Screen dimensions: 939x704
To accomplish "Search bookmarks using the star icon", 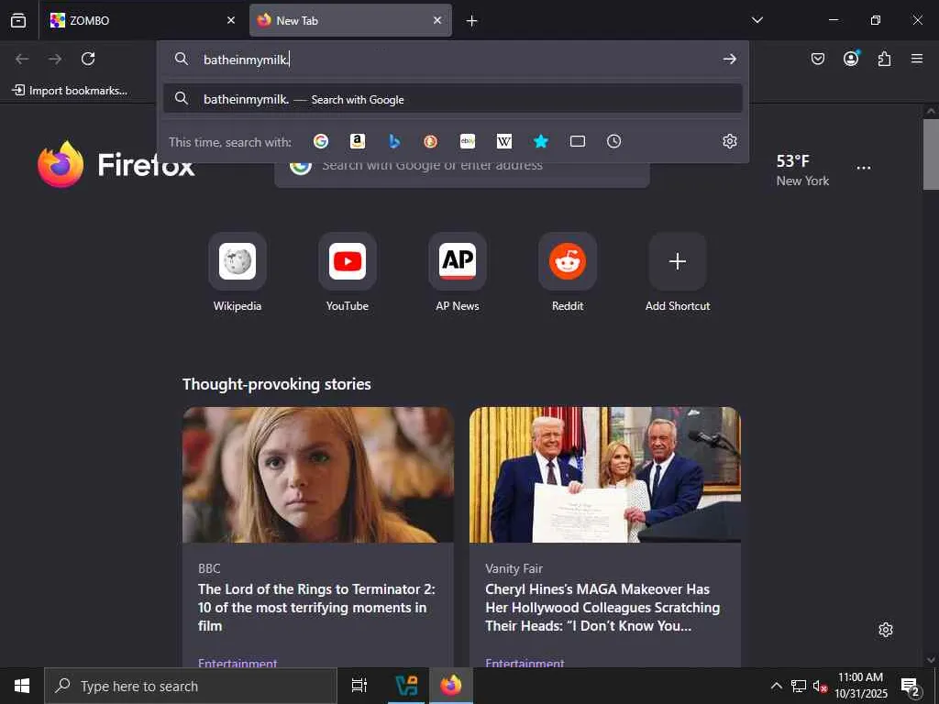I will click(541, 141).
